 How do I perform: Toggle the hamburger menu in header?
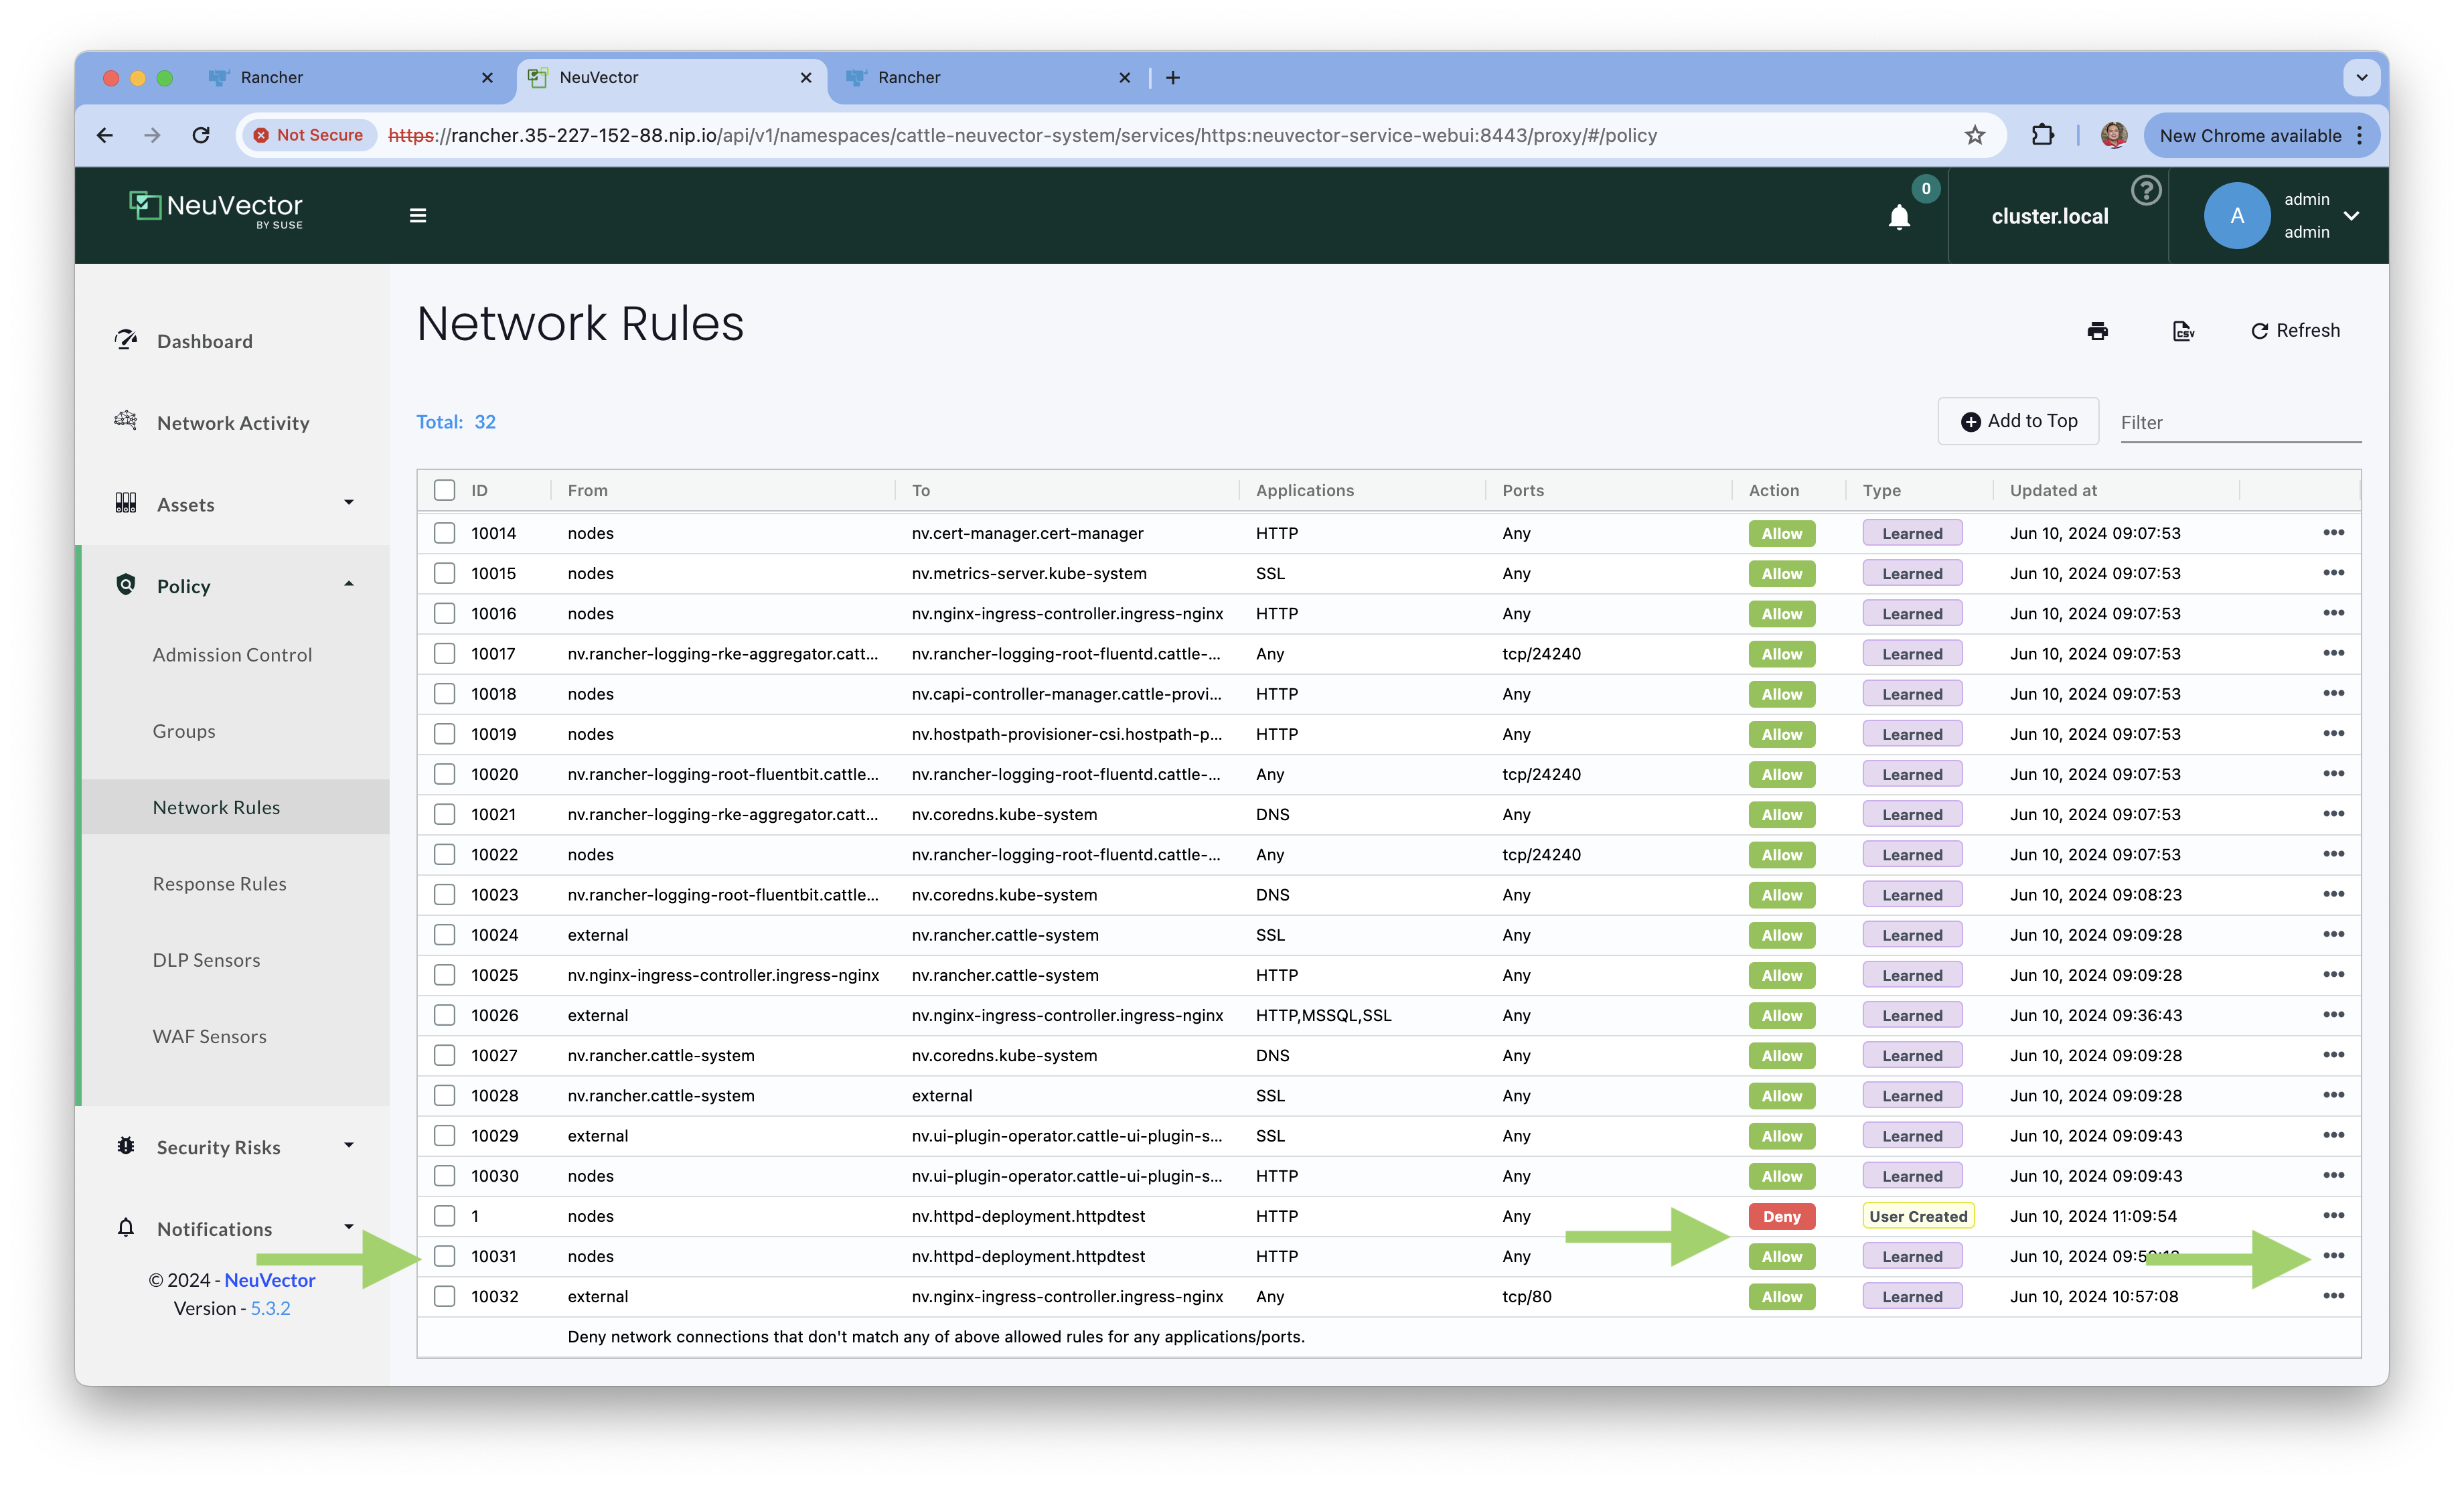pyautogui.click(x=418, y=216)
